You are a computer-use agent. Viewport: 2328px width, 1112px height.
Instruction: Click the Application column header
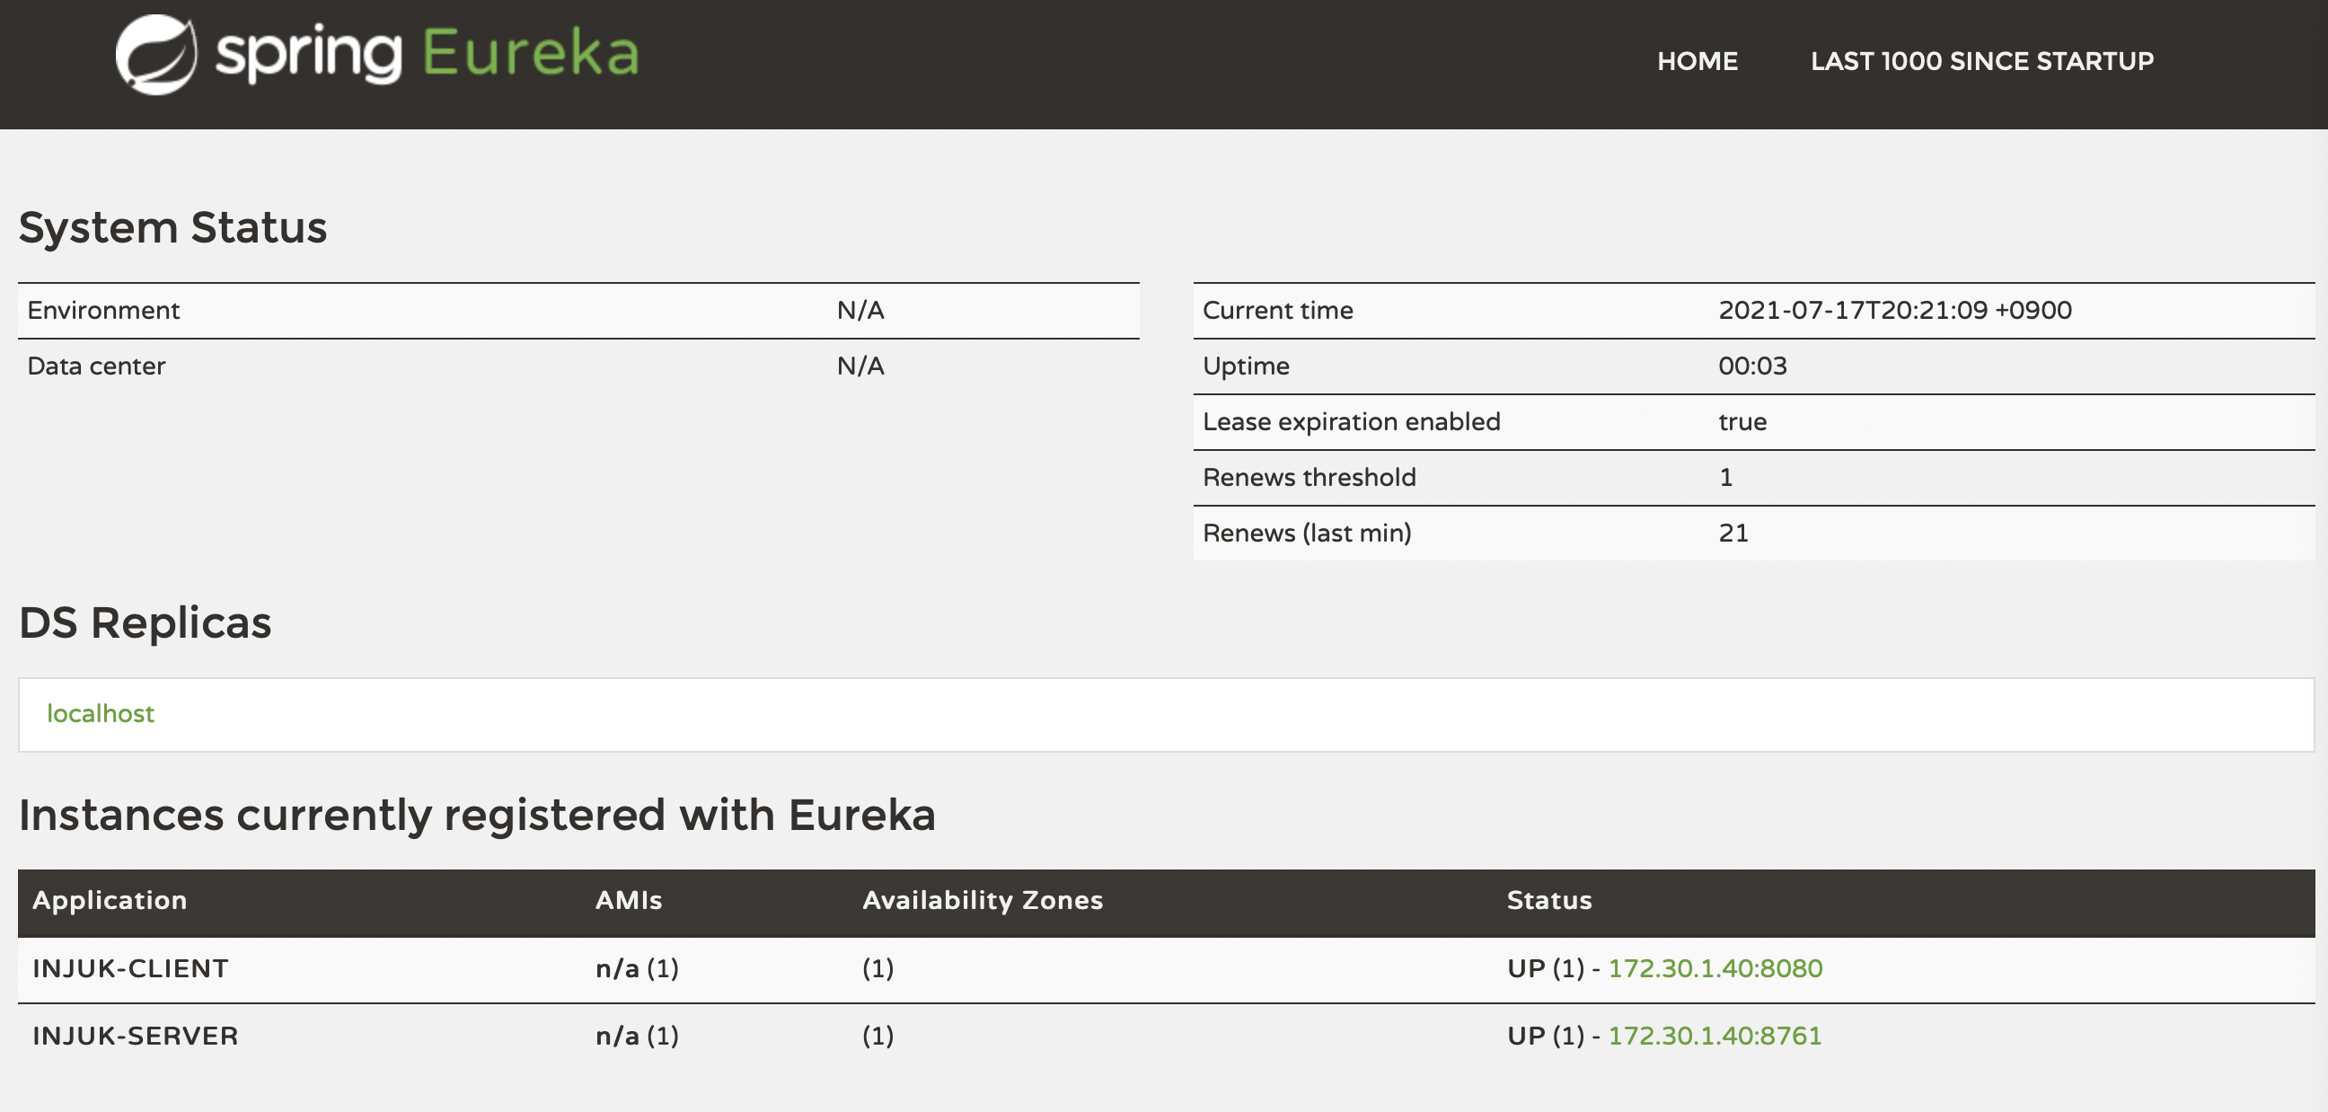(110, 900)
